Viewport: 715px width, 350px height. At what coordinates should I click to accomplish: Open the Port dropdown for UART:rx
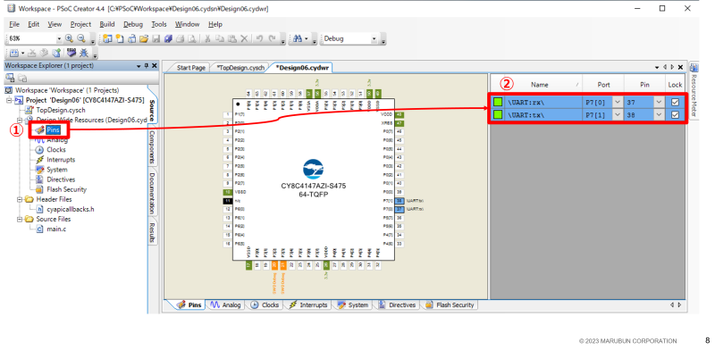click(x=618, y=103)
